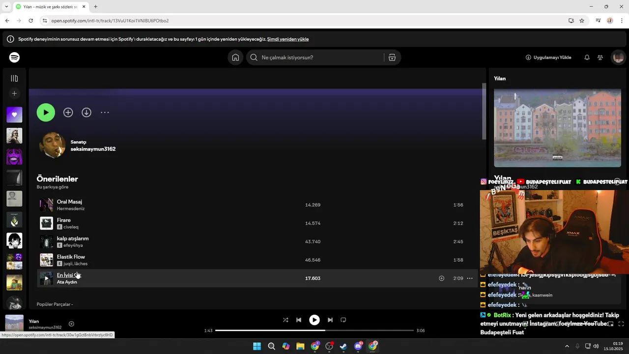The image size is (629, 354).
Task: Go to Home via house icon
Action: coord(235,58)
